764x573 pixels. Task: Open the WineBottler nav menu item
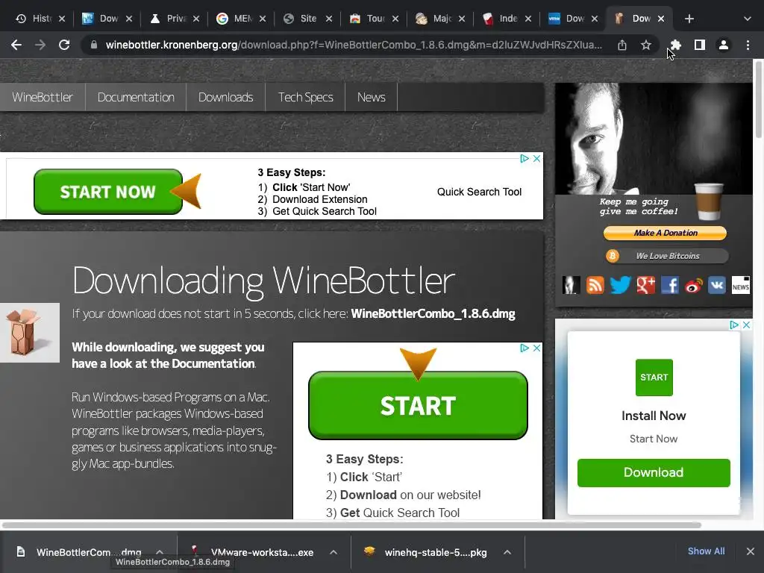pos(43,97)
